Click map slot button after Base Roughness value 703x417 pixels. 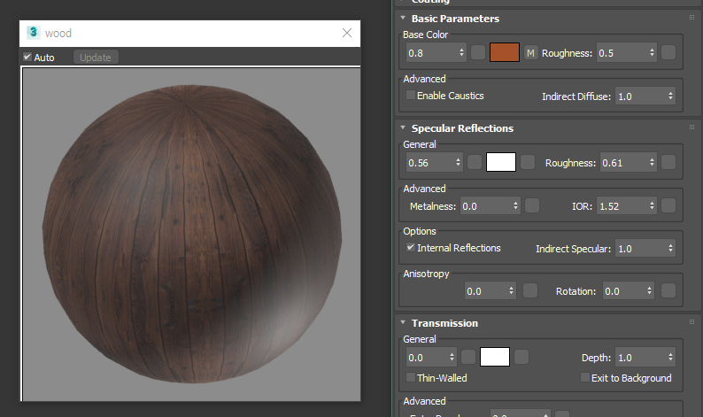tap(668, 53)
